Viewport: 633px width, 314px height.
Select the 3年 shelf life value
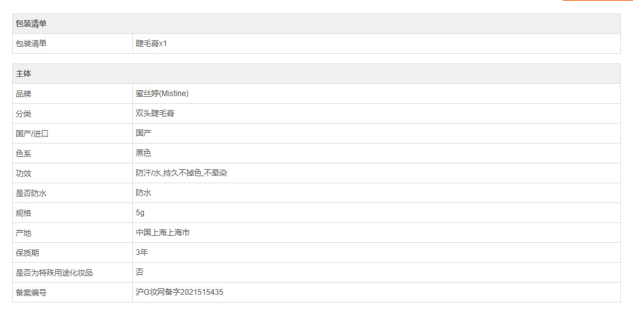point(142,252)
